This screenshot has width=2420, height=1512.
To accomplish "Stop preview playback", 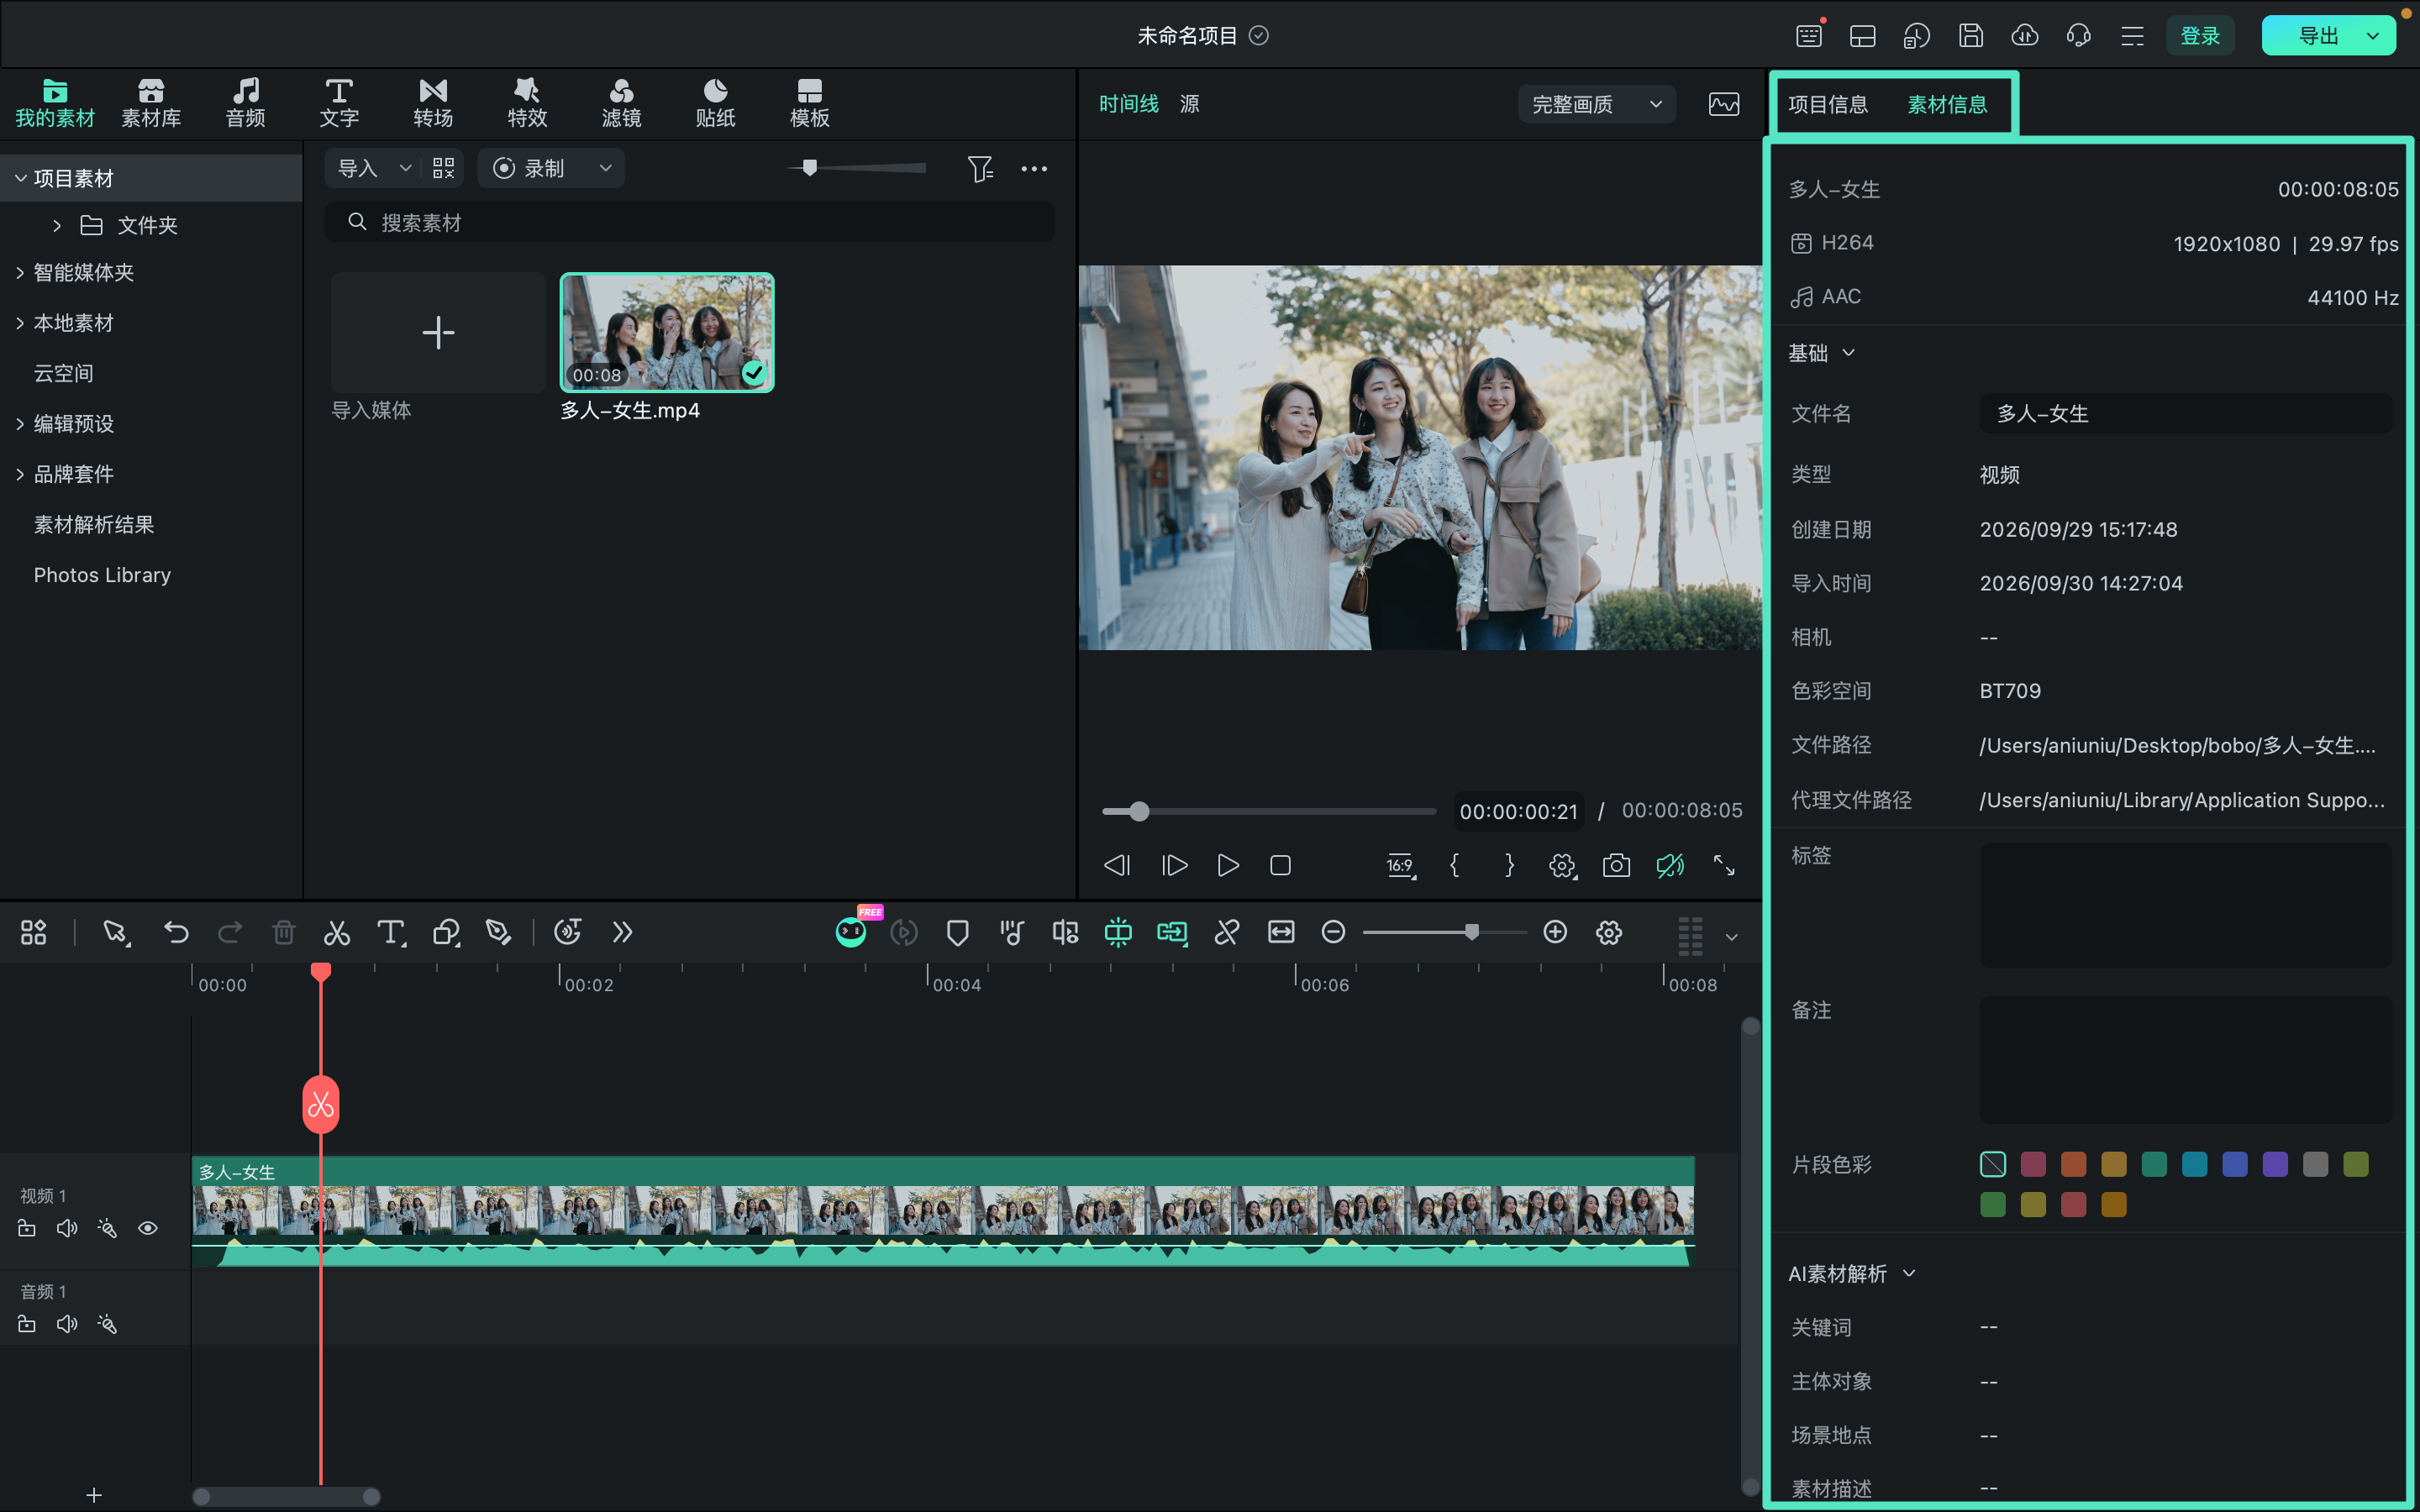I will click(1280, 865).
